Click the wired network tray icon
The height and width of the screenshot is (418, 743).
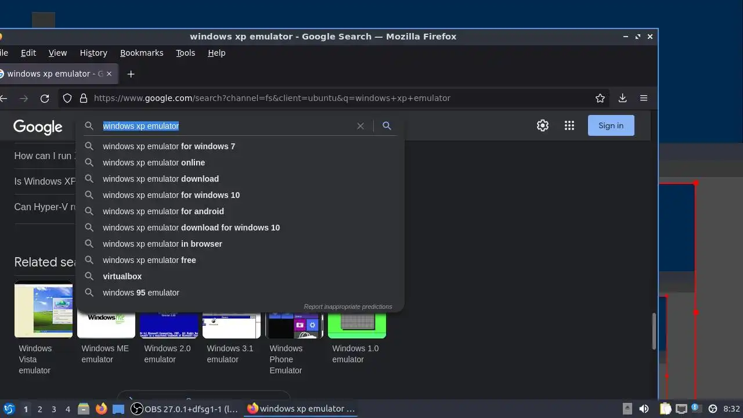(x=681, y=409)
